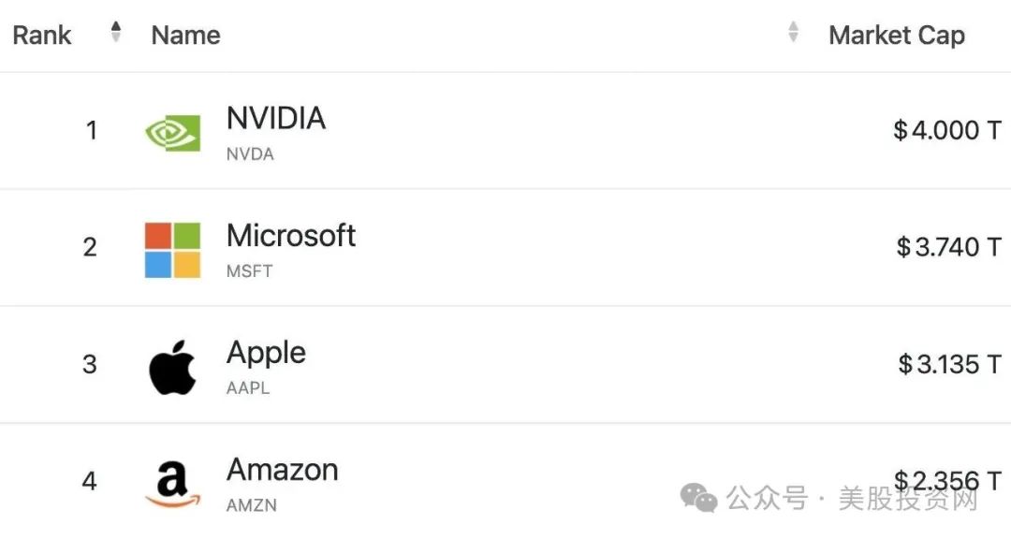Click the Amazon logo icon
The image size is (1011, 539).
(x=172, y=484)
